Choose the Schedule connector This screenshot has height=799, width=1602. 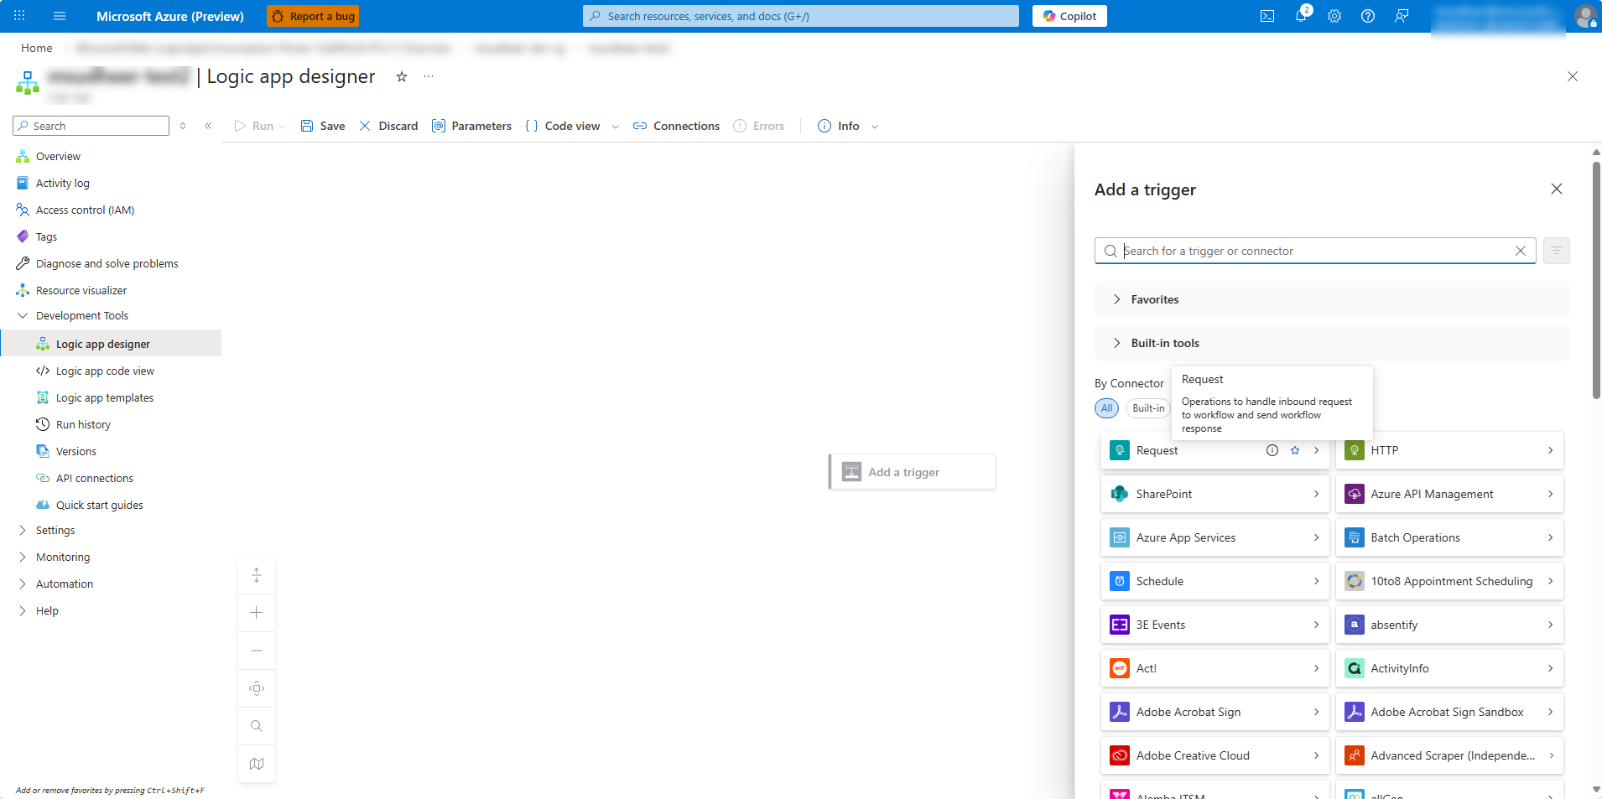(1215, 581)
